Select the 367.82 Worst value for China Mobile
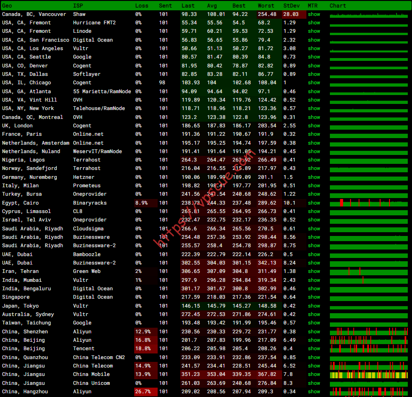 pyautogui.click(x=267, y=374)
